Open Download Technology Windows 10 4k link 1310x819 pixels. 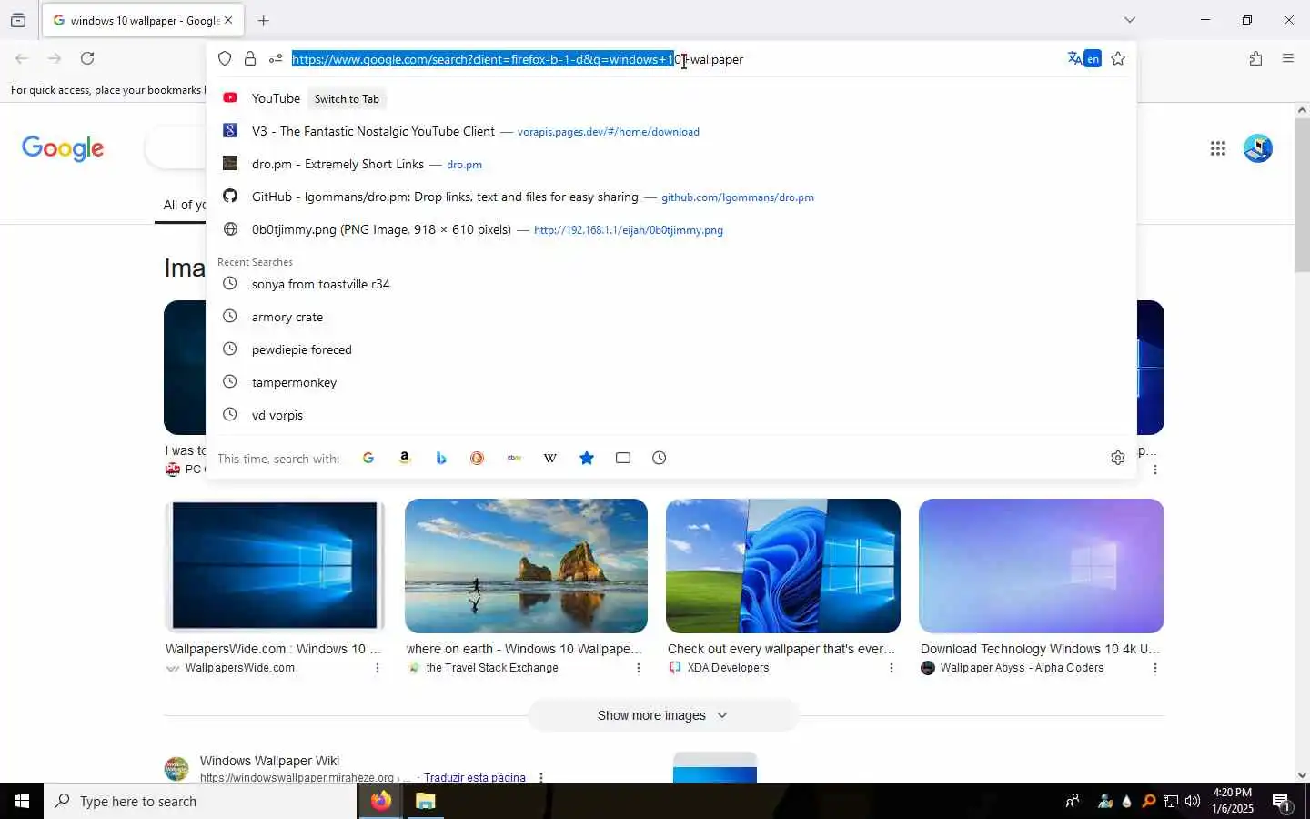pos(1040,649)
